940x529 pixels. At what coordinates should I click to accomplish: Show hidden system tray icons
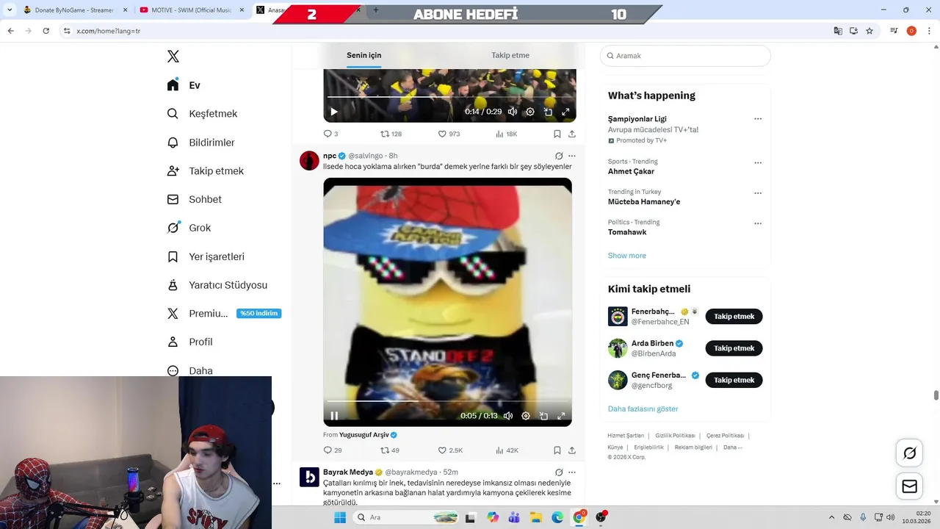coord(831,517)
